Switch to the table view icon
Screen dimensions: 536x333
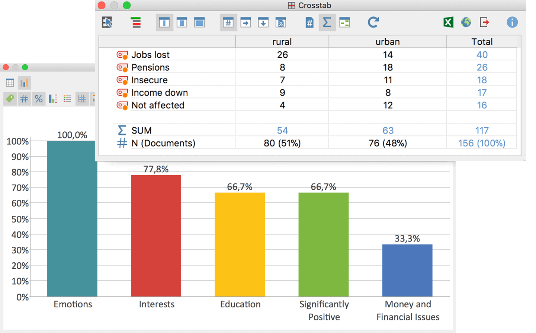tap(10, 83)
